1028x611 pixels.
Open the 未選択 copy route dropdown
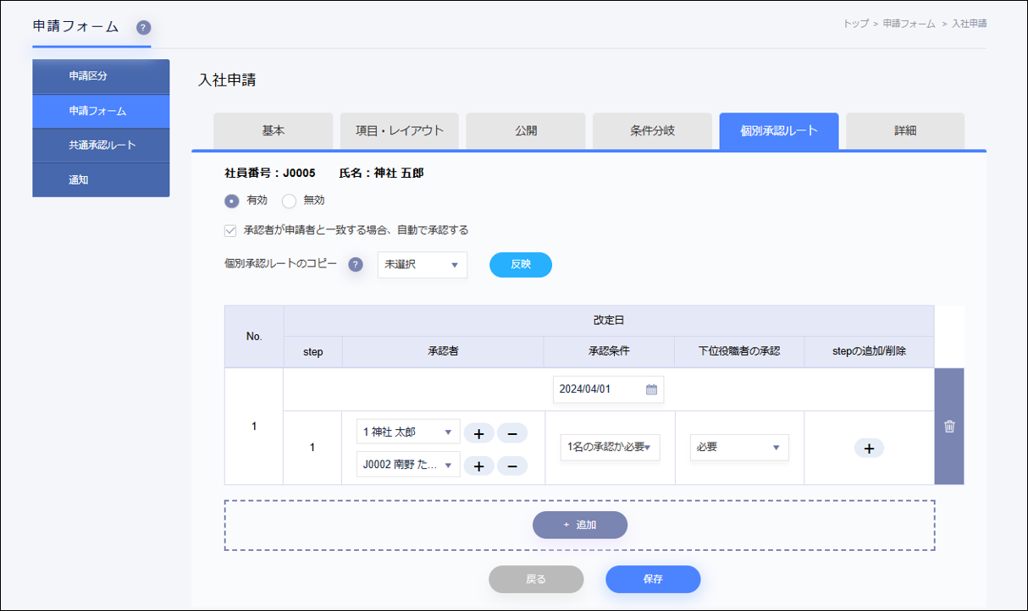[422, 265]
